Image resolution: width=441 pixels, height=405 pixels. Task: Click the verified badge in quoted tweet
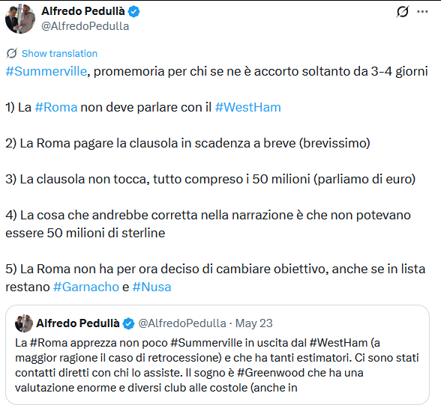pyautogui.click(x=129, y=323)
